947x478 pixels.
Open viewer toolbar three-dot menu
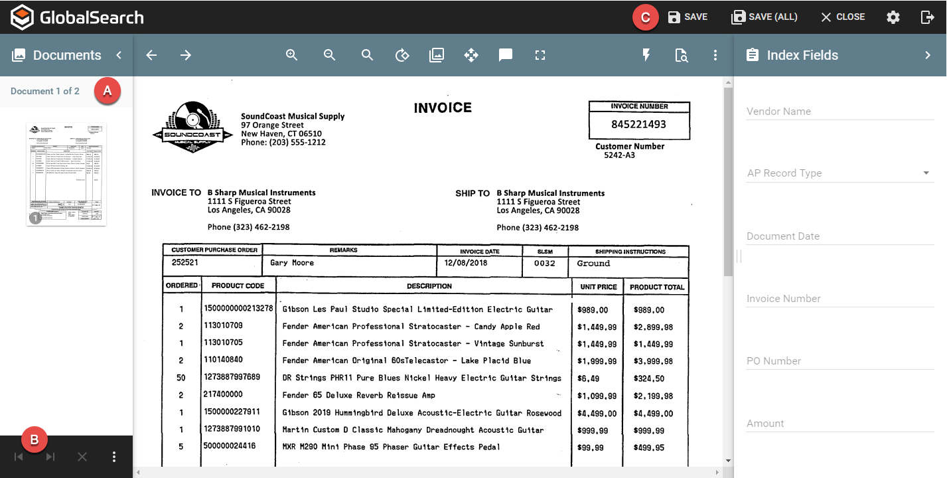[x=715, y=55]
